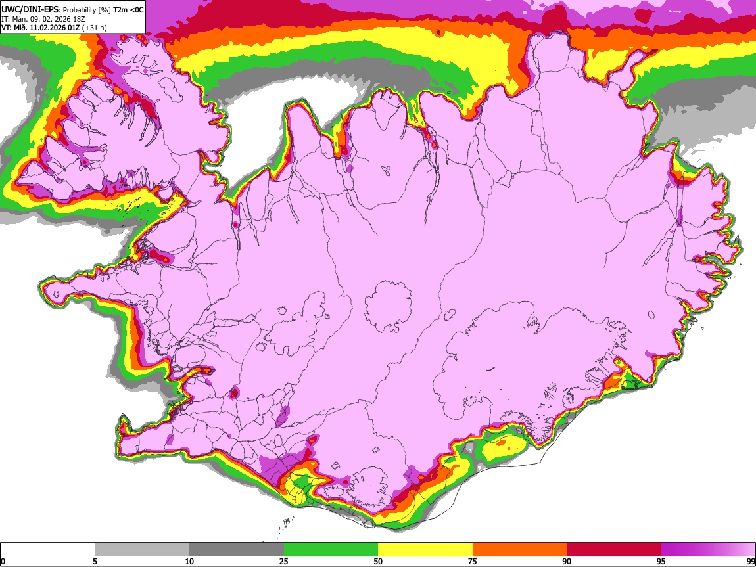The image size is (756, 567).
Task: Click the legend value '95'
Action: [x=661, y=562]
